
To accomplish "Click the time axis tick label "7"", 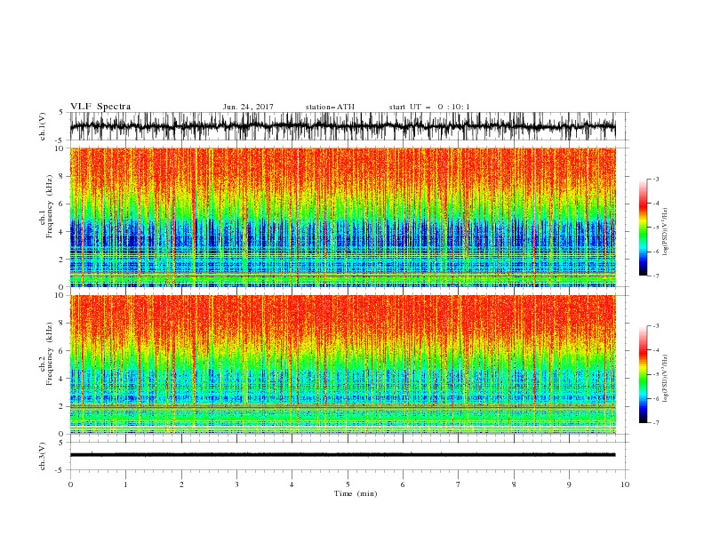I will click(x=459, y=484).
